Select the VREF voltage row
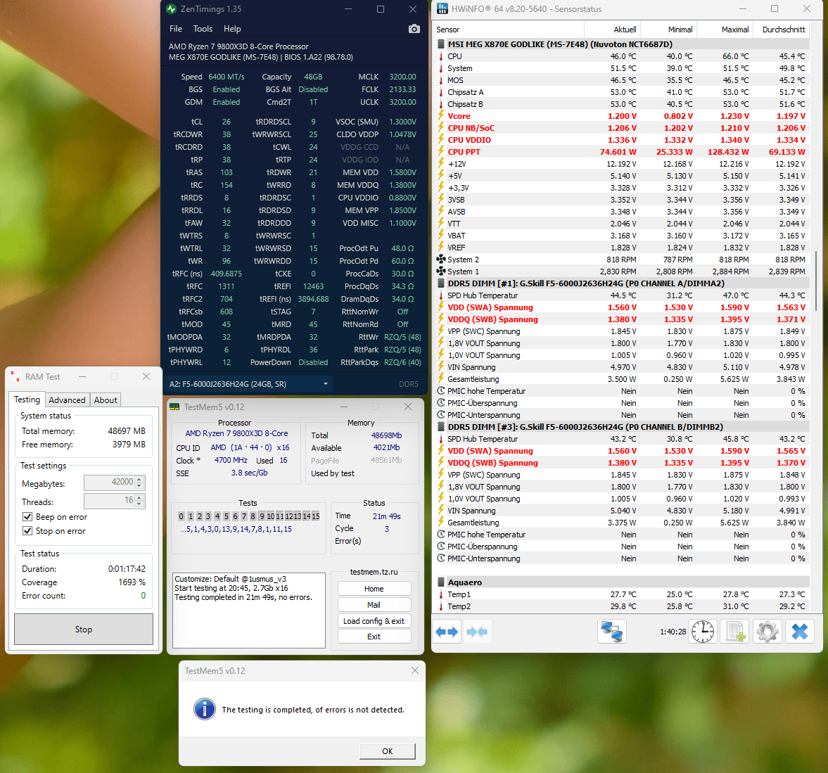 pyautogui.click(x=621, y=248)
